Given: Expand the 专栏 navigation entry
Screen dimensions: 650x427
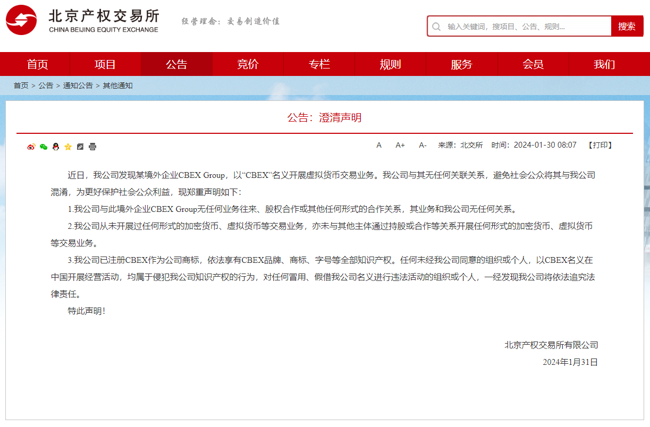Looking at the screenshot, I should coord(319,64).
